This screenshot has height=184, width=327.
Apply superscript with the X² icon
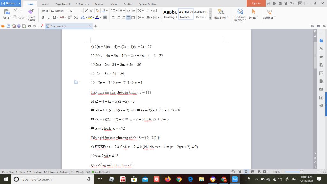(69, 17)
